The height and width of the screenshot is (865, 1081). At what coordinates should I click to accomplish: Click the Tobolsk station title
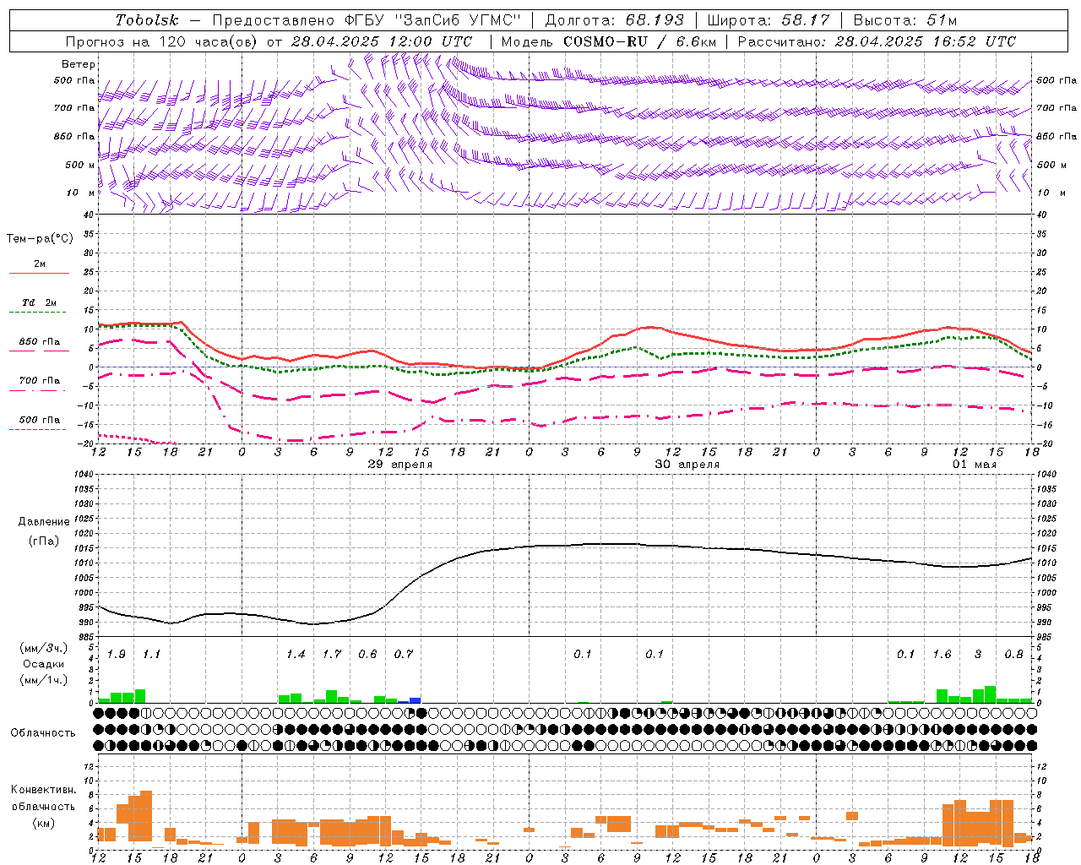click(147, 20)
